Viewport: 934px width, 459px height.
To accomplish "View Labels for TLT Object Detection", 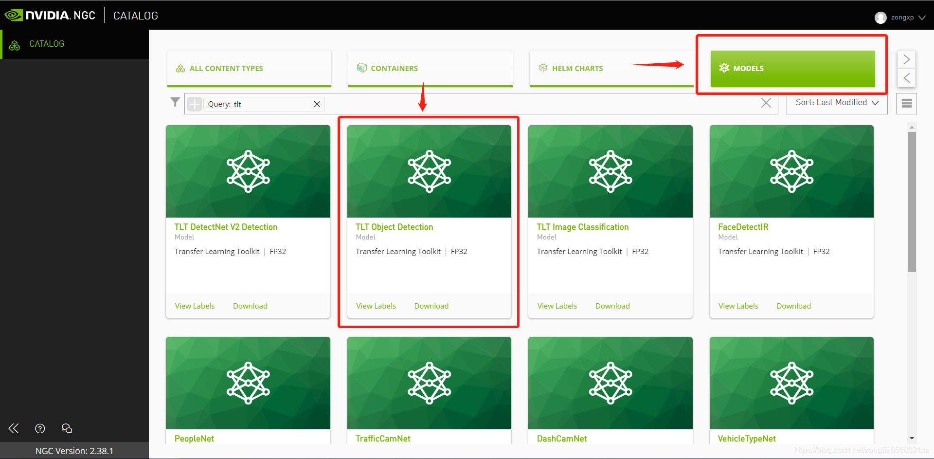I will [376, 306].
